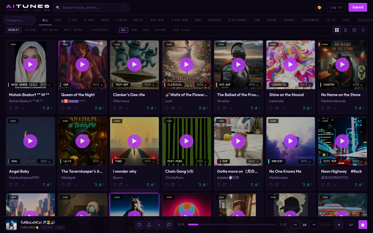The height and width of the screenshot is (233, 373).
Task: Mute the player volume
Action: point(351,225)
